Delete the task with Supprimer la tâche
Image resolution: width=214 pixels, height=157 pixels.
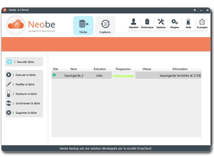(x=24, y=113)
